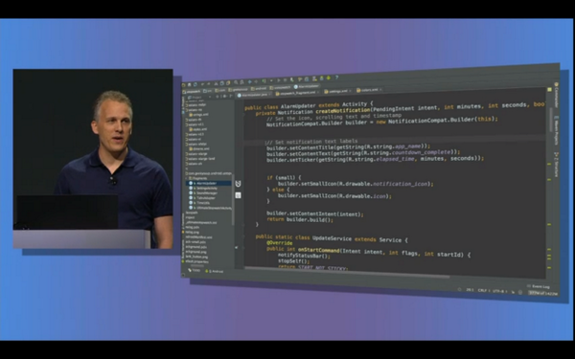Select dimens.xml in the project tree
Viewport: 575px width, 359px height.
199,148
